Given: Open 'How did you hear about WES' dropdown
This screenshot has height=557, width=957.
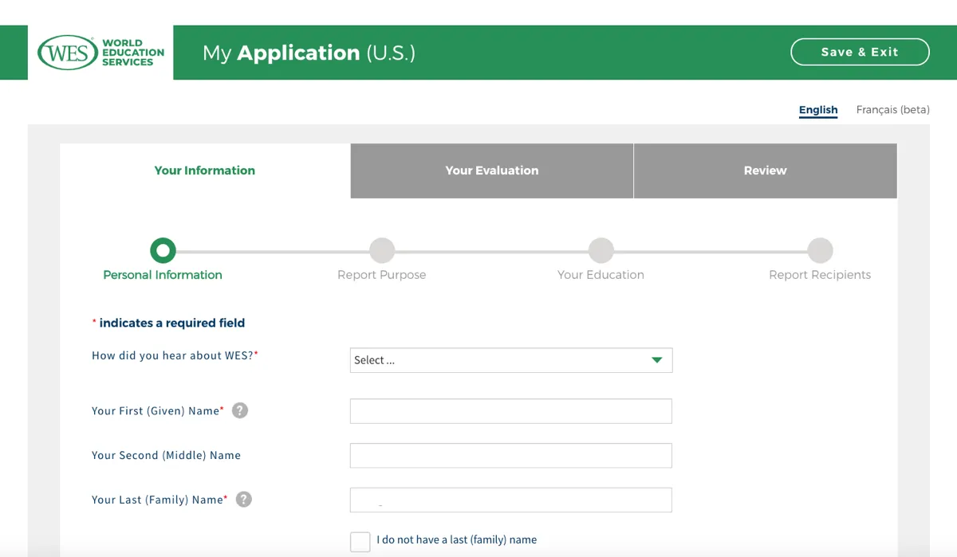Looking at the screenshot, I should 511,360.
